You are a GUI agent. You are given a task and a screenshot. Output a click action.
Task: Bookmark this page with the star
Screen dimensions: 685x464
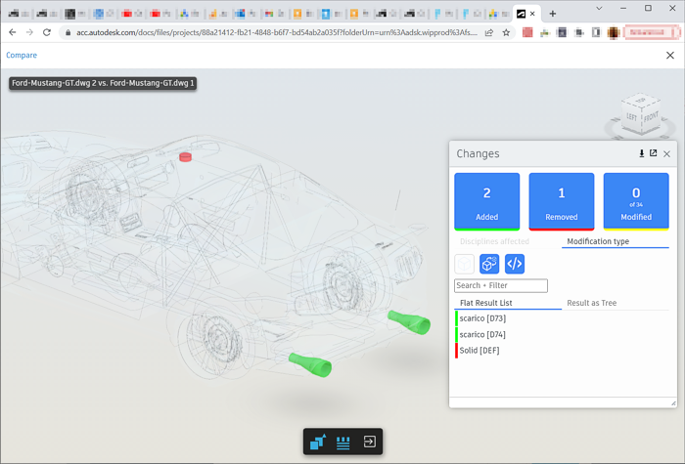click(x=506, y=32)
